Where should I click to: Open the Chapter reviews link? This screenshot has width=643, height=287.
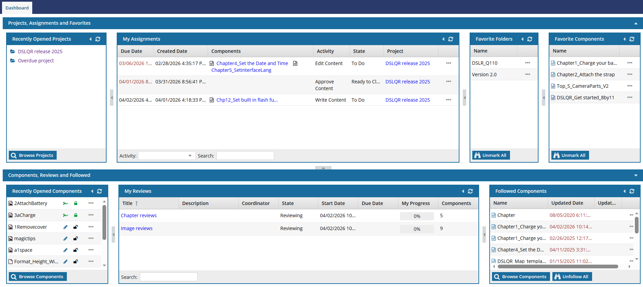pos(138,216)
